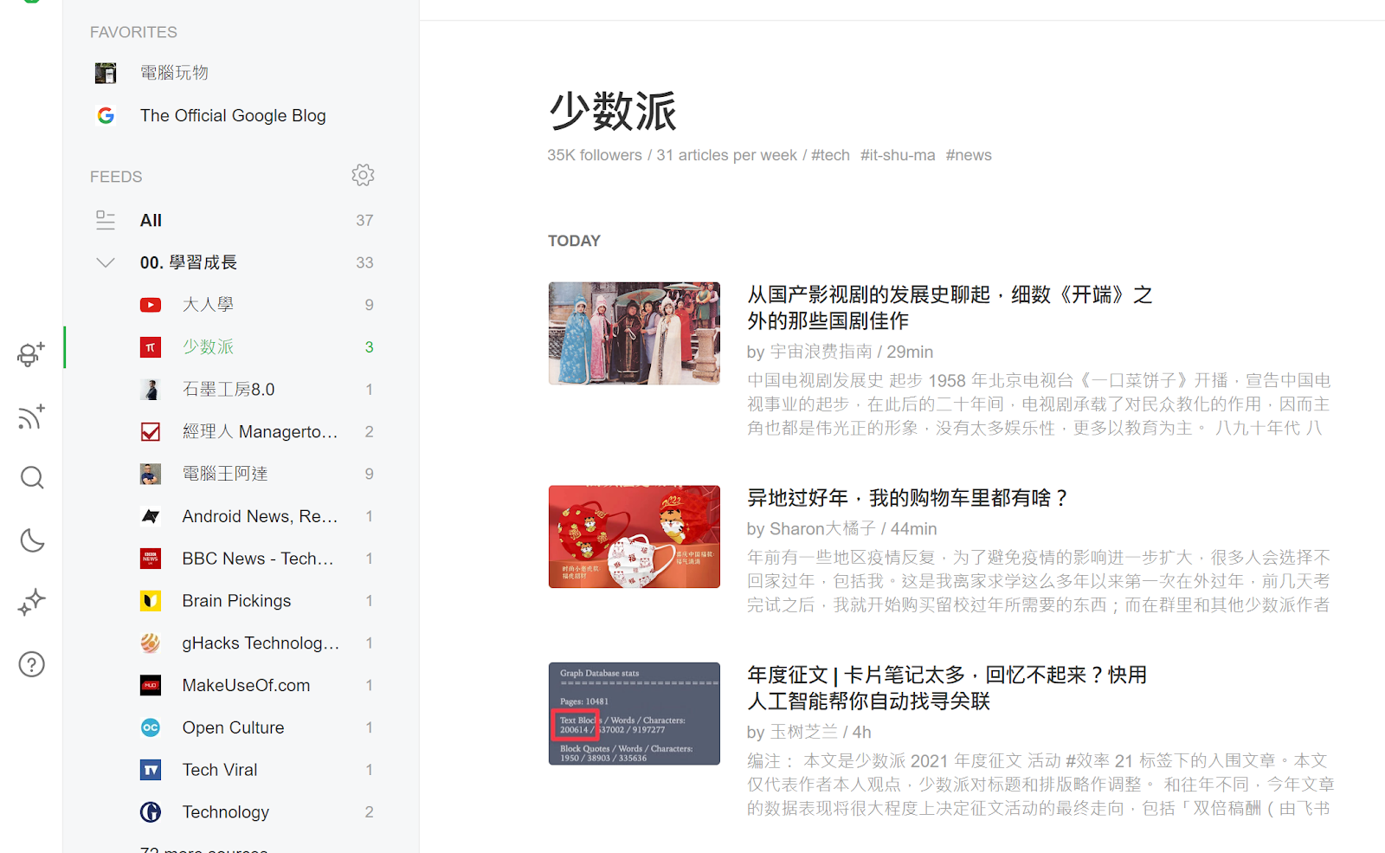Click the #tech topic tag
This screenshot has height=853, width=1385.
pyautogui.click(x=830, y=155)
